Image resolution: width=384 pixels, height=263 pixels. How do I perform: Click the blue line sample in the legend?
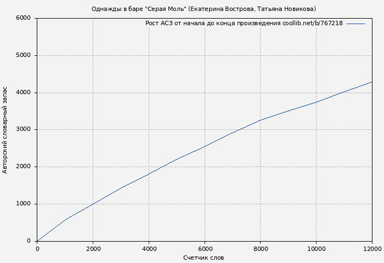pyautogui.click(x=355, y=24)
